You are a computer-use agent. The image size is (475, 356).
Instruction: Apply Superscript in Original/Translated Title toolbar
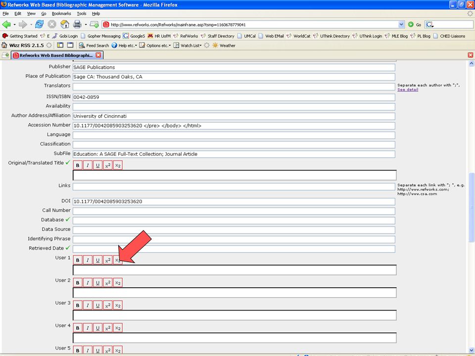pyautogui.click(x=107, y=165)
